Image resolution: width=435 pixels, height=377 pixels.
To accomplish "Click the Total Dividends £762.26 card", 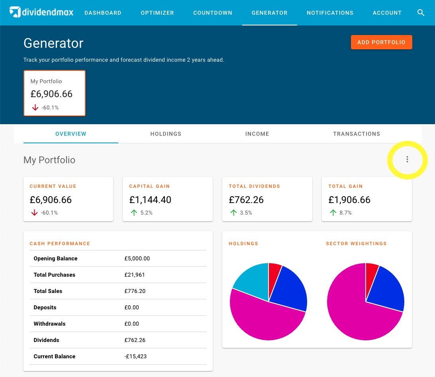I will coord(267,199).
